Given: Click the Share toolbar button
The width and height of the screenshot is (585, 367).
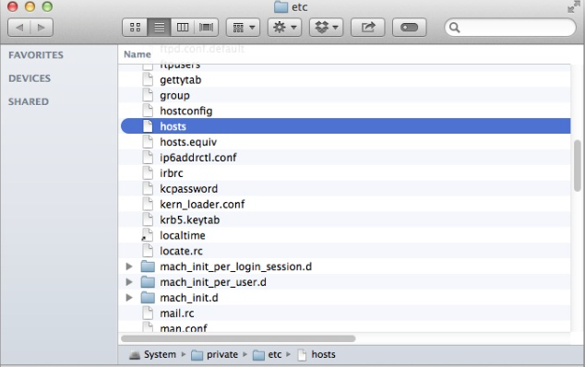Looking at the screenshot, I should tap(368, 28).
